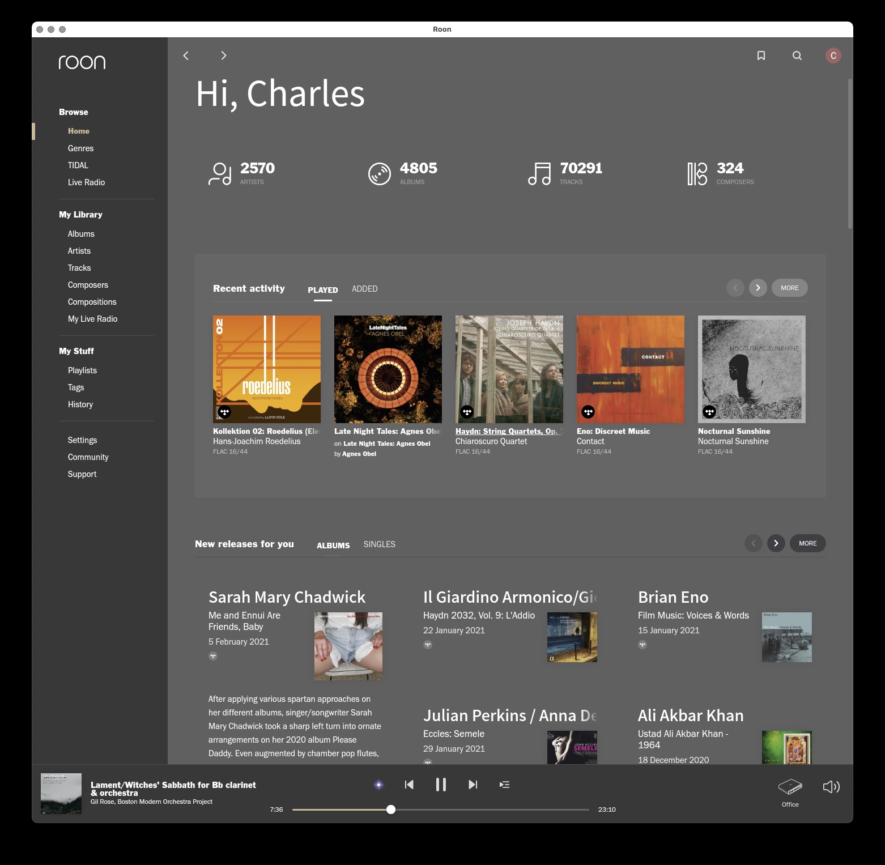Image resolution: width=885 pixels, height=865 pixels.
Task: Switch to the ADDED tab
Action: [x=364, y=289]
